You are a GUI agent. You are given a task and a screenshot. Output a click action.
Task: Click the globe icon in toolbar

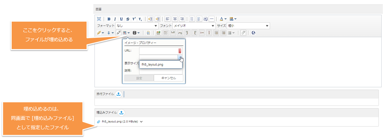(253, 33)
